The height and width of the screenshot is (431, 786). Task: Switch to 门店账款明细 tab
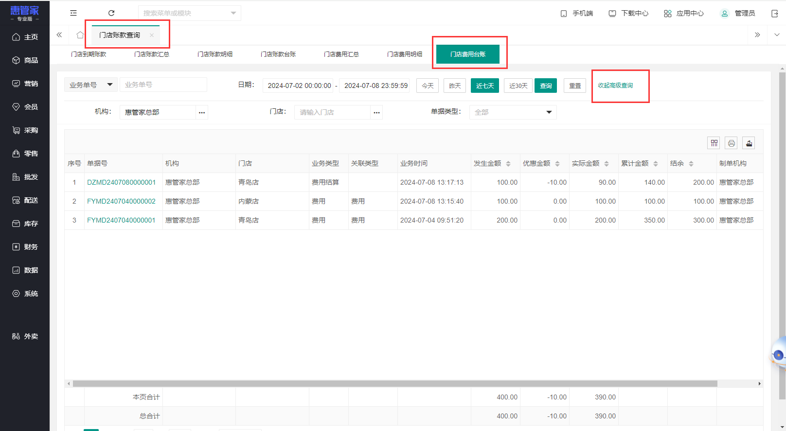[215, 54]
